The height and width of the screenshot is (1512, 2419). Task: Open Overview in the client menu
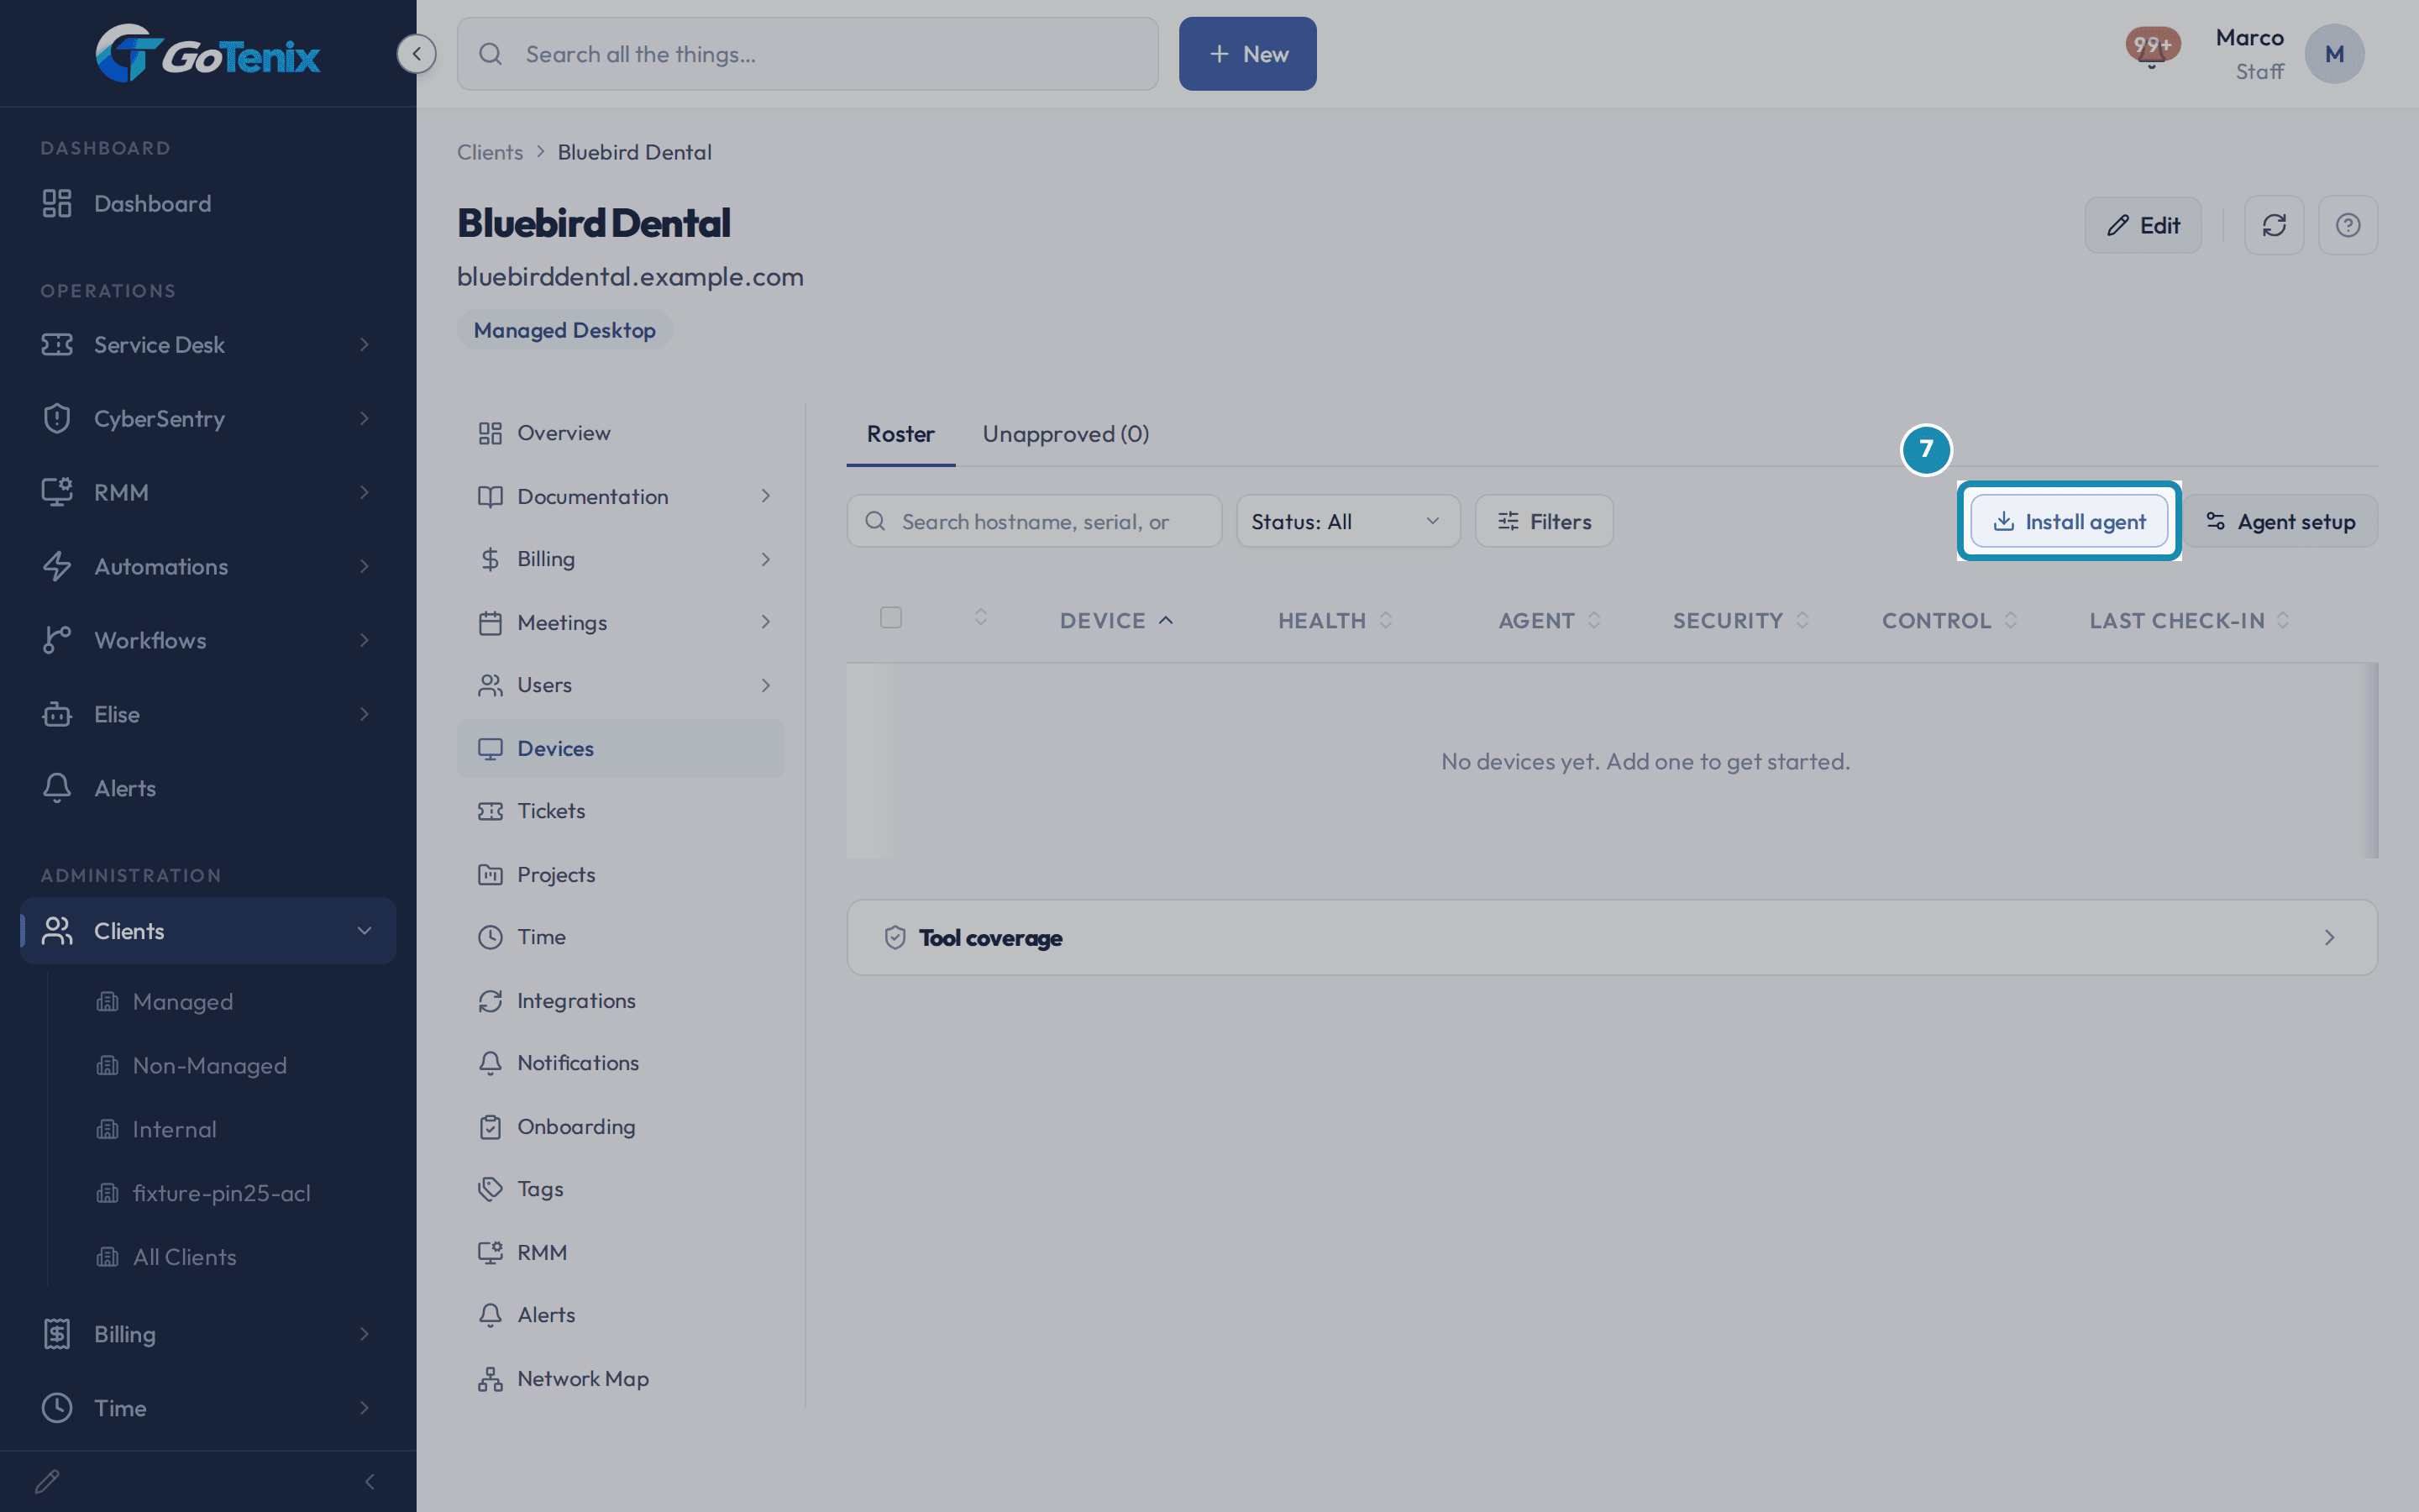[620, 433]
